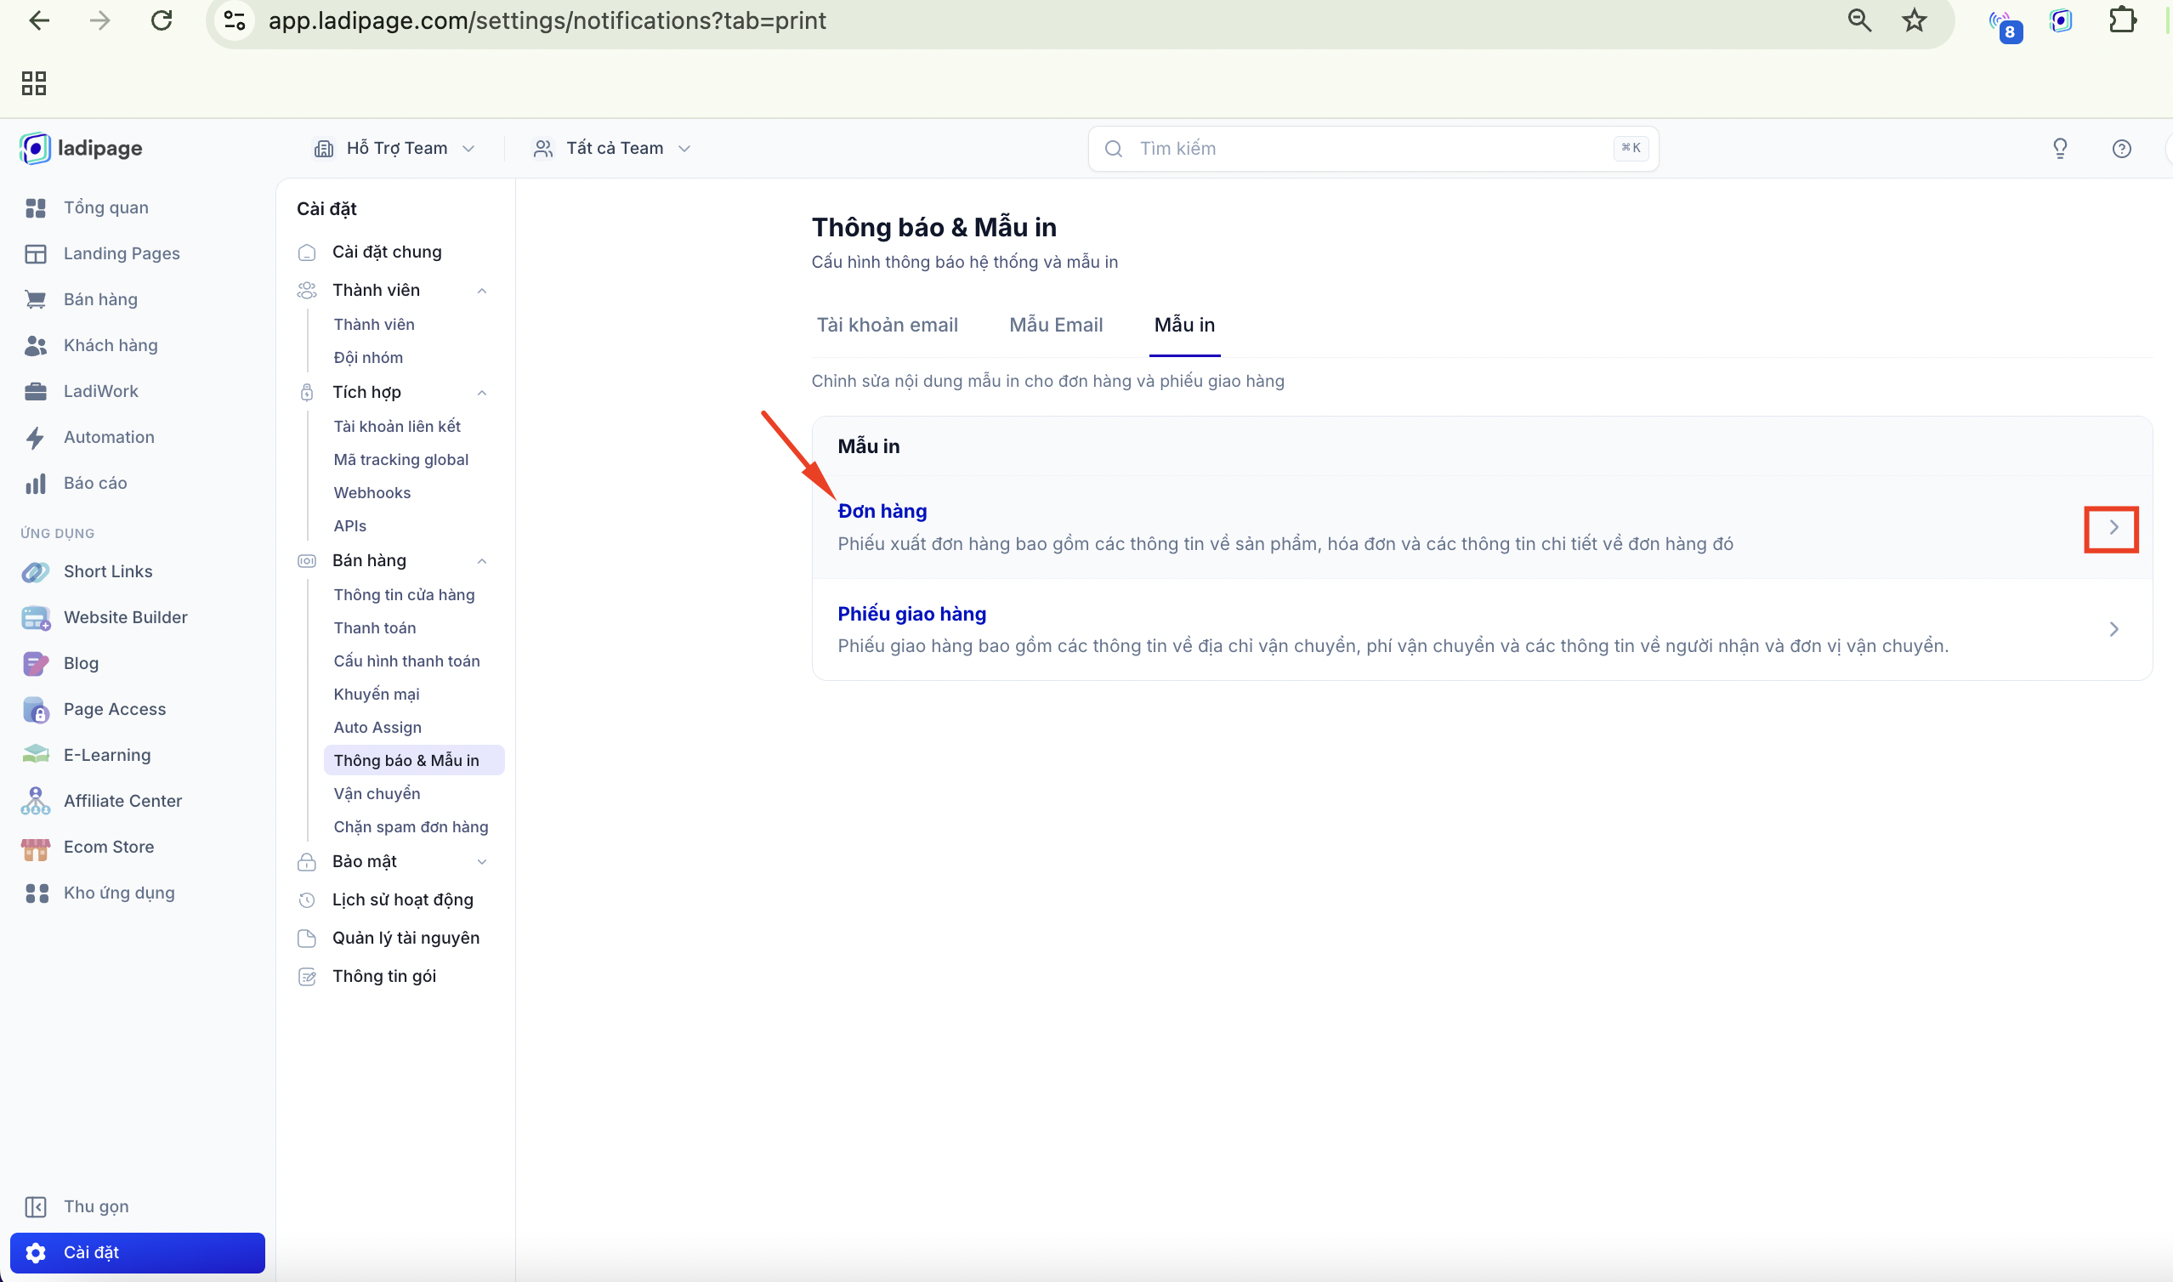2173x1282 pixels.
Task: Open Tổng quan dashboard
Action: (105, 207)
